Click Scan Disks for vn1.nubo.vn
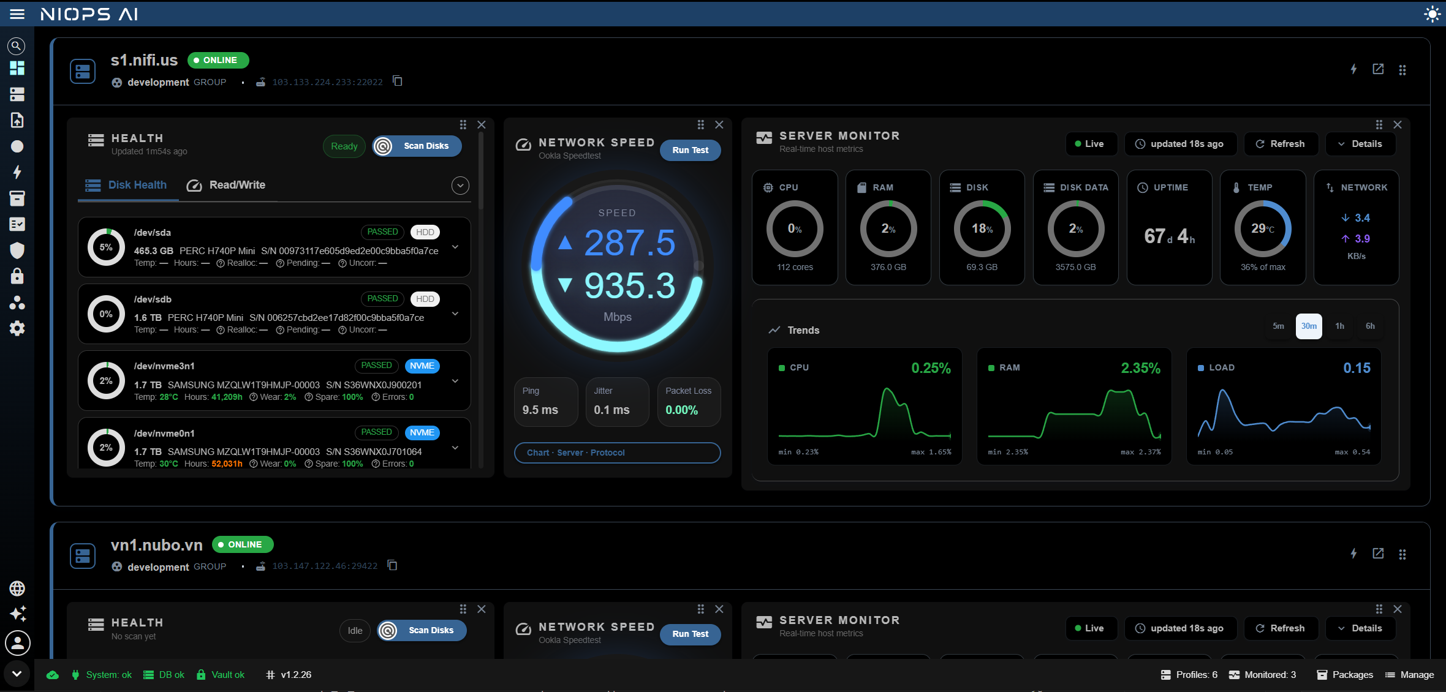1446x692 pixels. point(422,630)
